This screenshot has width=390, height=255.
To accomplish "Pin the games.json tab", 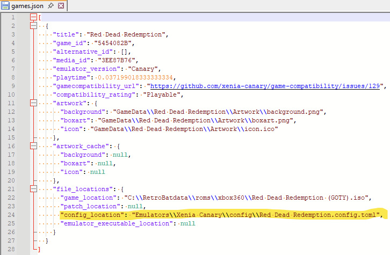I will [50, 6].
